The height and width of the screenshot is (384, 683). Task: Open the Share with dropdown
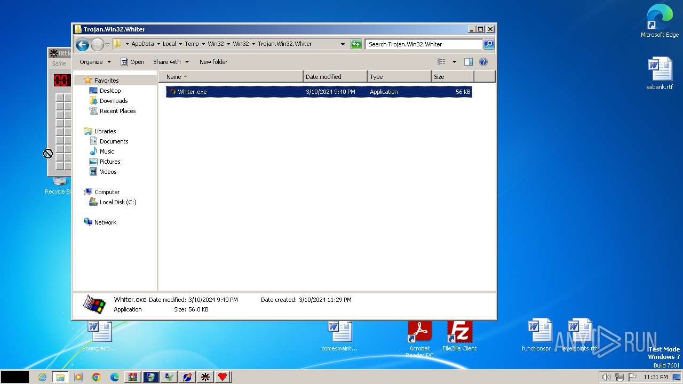[171, 62]
